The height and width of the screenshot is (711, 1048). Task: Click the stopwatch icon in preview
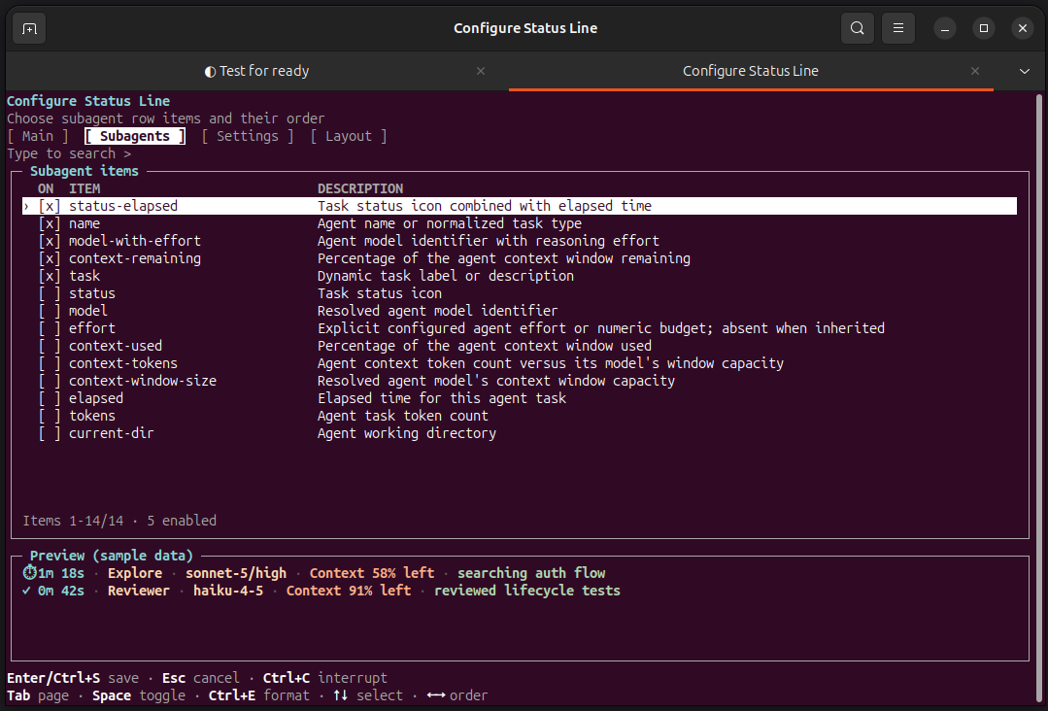pyautogui.click(x=29, y=573)
